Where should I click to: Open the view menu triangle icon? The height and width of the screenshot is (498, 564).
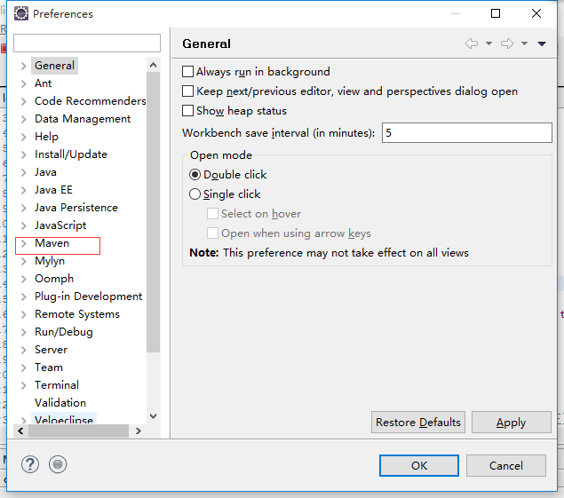[x=542, y=43]
